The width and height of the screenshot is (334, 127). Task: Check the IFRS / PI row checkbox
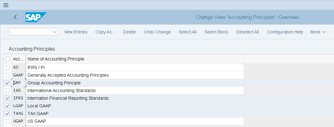[x=7, y=67]
